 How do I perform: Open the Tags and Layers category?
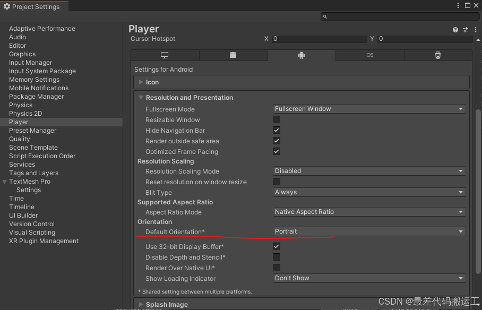click(33, 173)
